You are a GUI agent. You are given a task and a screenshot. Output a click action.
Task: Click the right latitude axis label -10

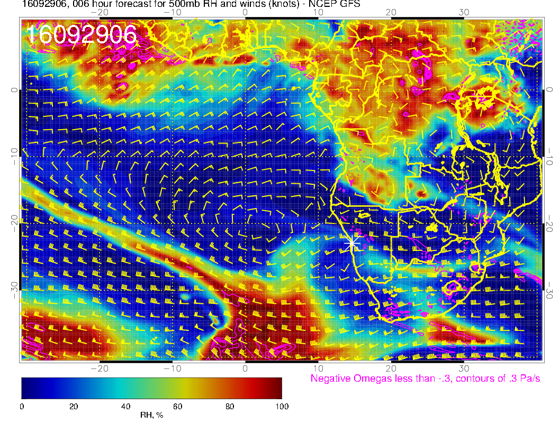(x=549, y=156)
